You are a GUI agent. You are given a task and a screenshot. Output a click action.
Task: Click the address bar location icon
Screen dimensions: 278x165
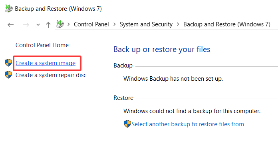coord(60,24)
